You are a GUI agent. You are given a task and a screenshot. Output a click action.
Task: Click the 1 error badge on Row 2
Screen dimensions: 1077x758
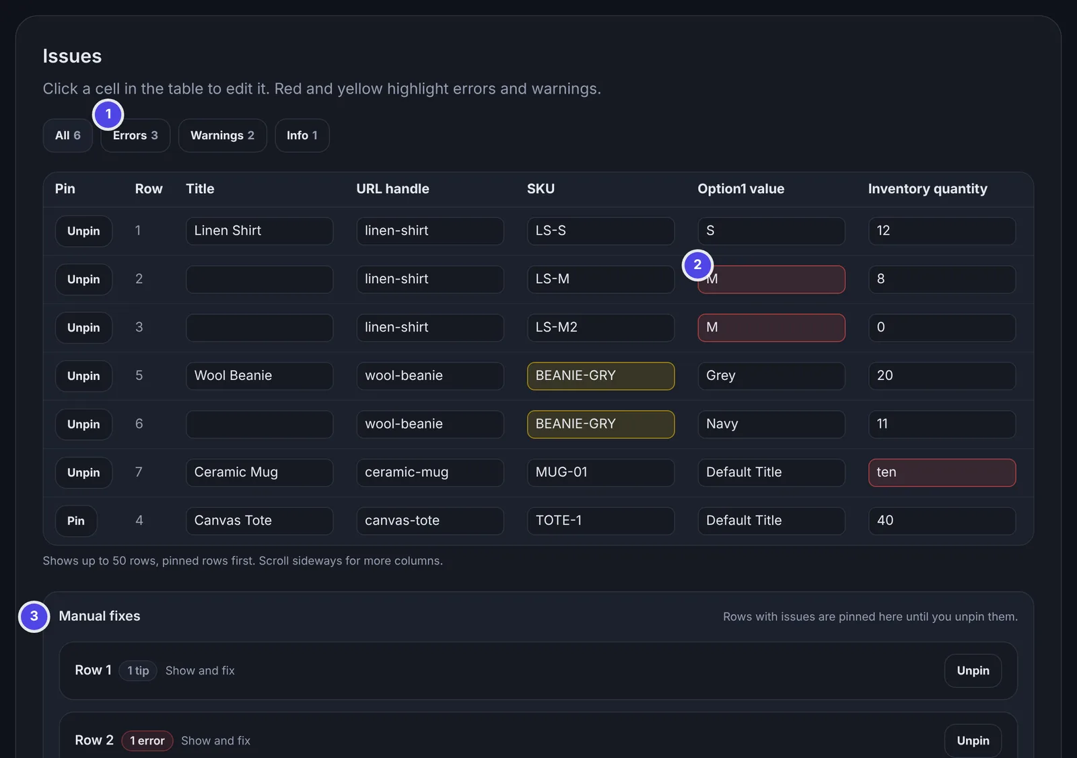point(147,741)
